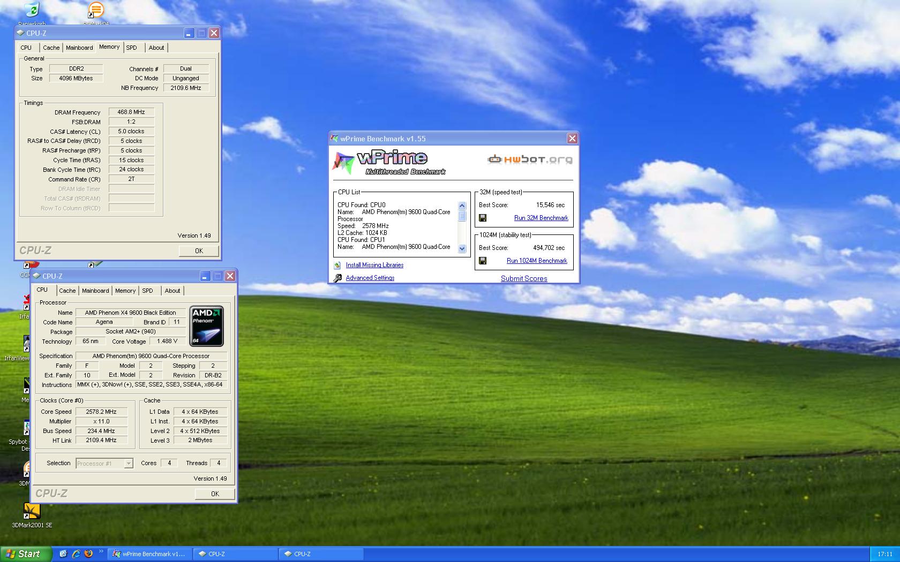Click the Install Missing Libraries icon
The width and height of the screenshot is (900, 562).
(337, 265)
